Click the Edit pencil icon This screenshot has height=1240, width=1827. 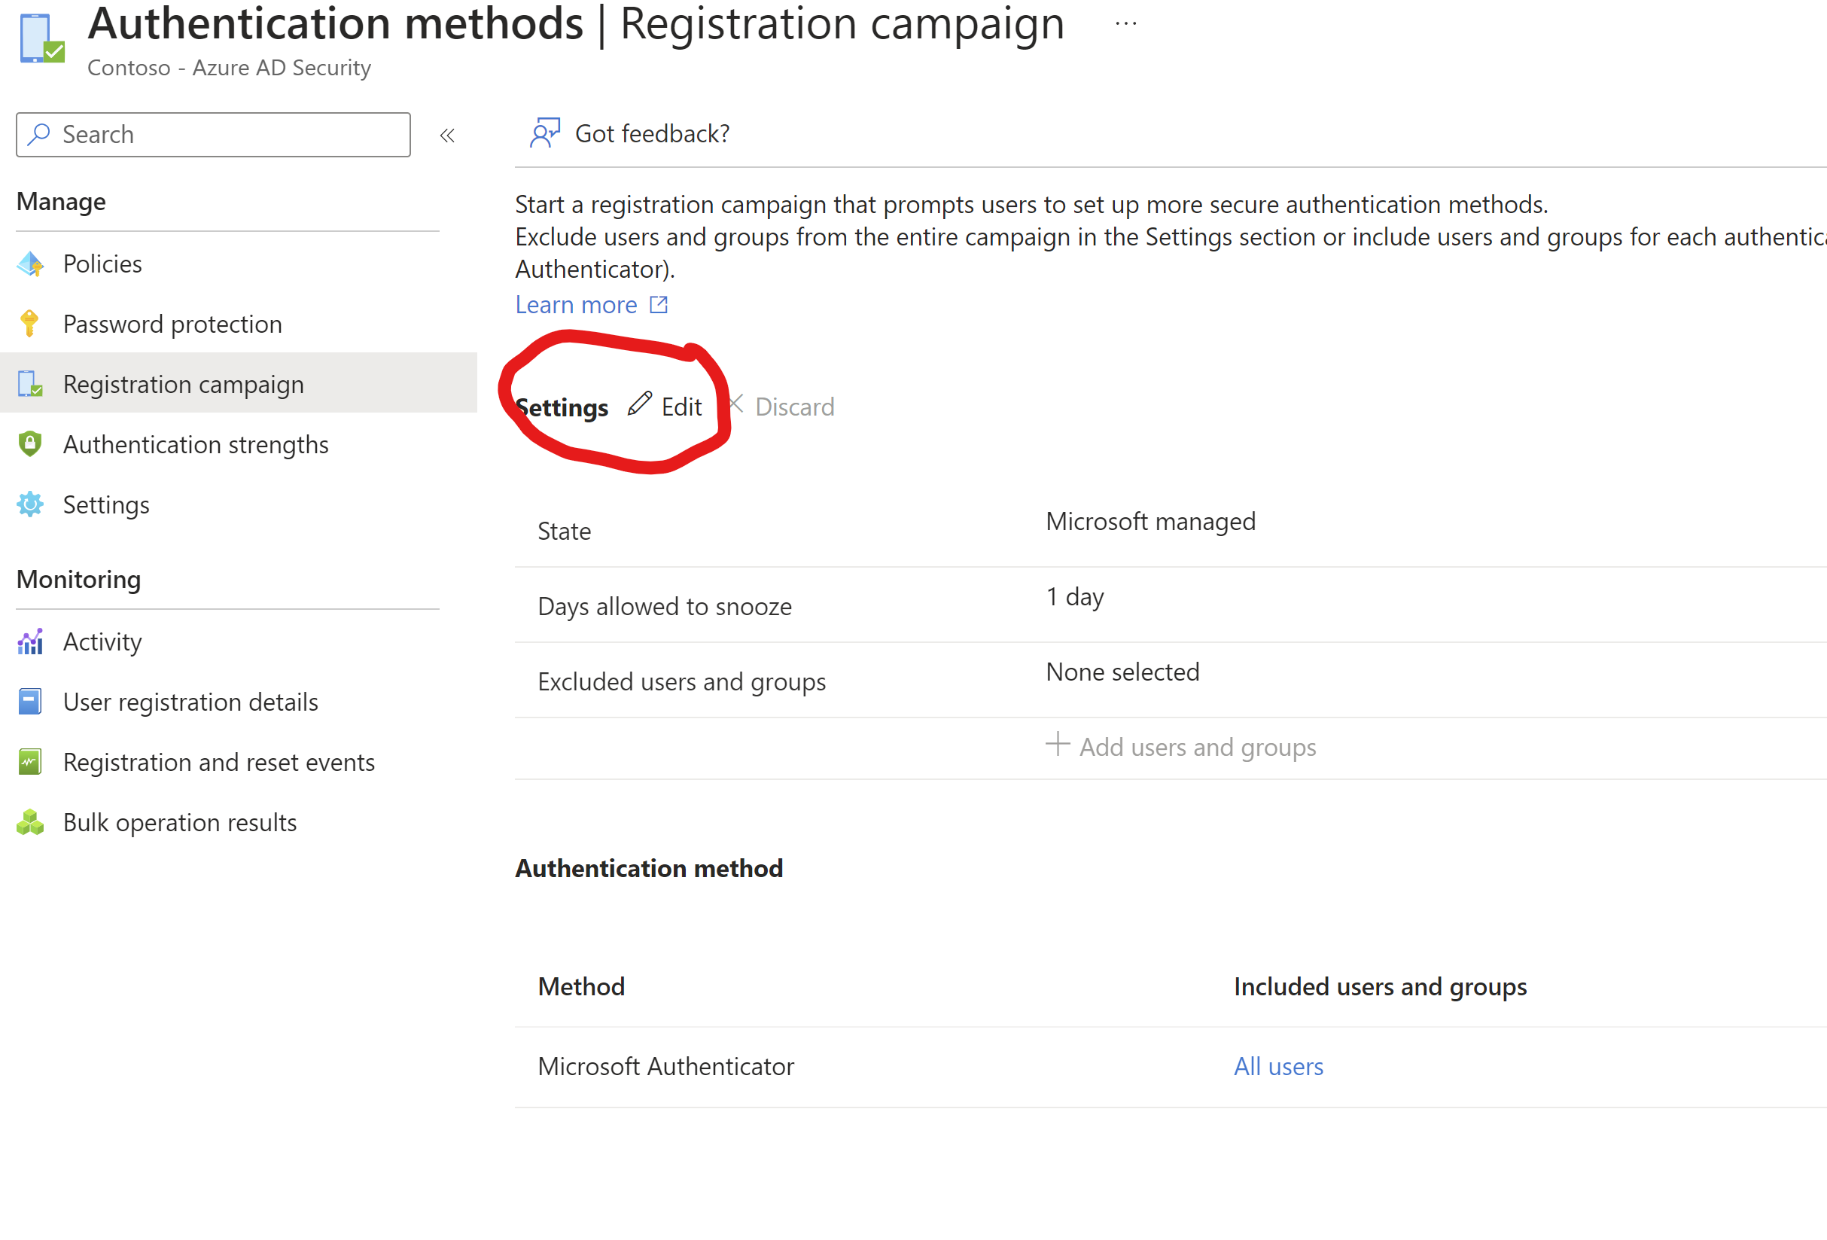coord(639,404)
